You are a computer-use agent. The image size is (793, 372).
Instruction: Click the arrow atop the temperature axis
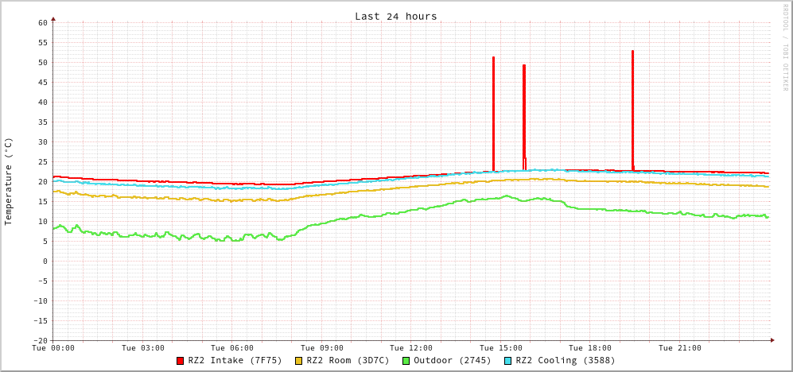point(53,18)
